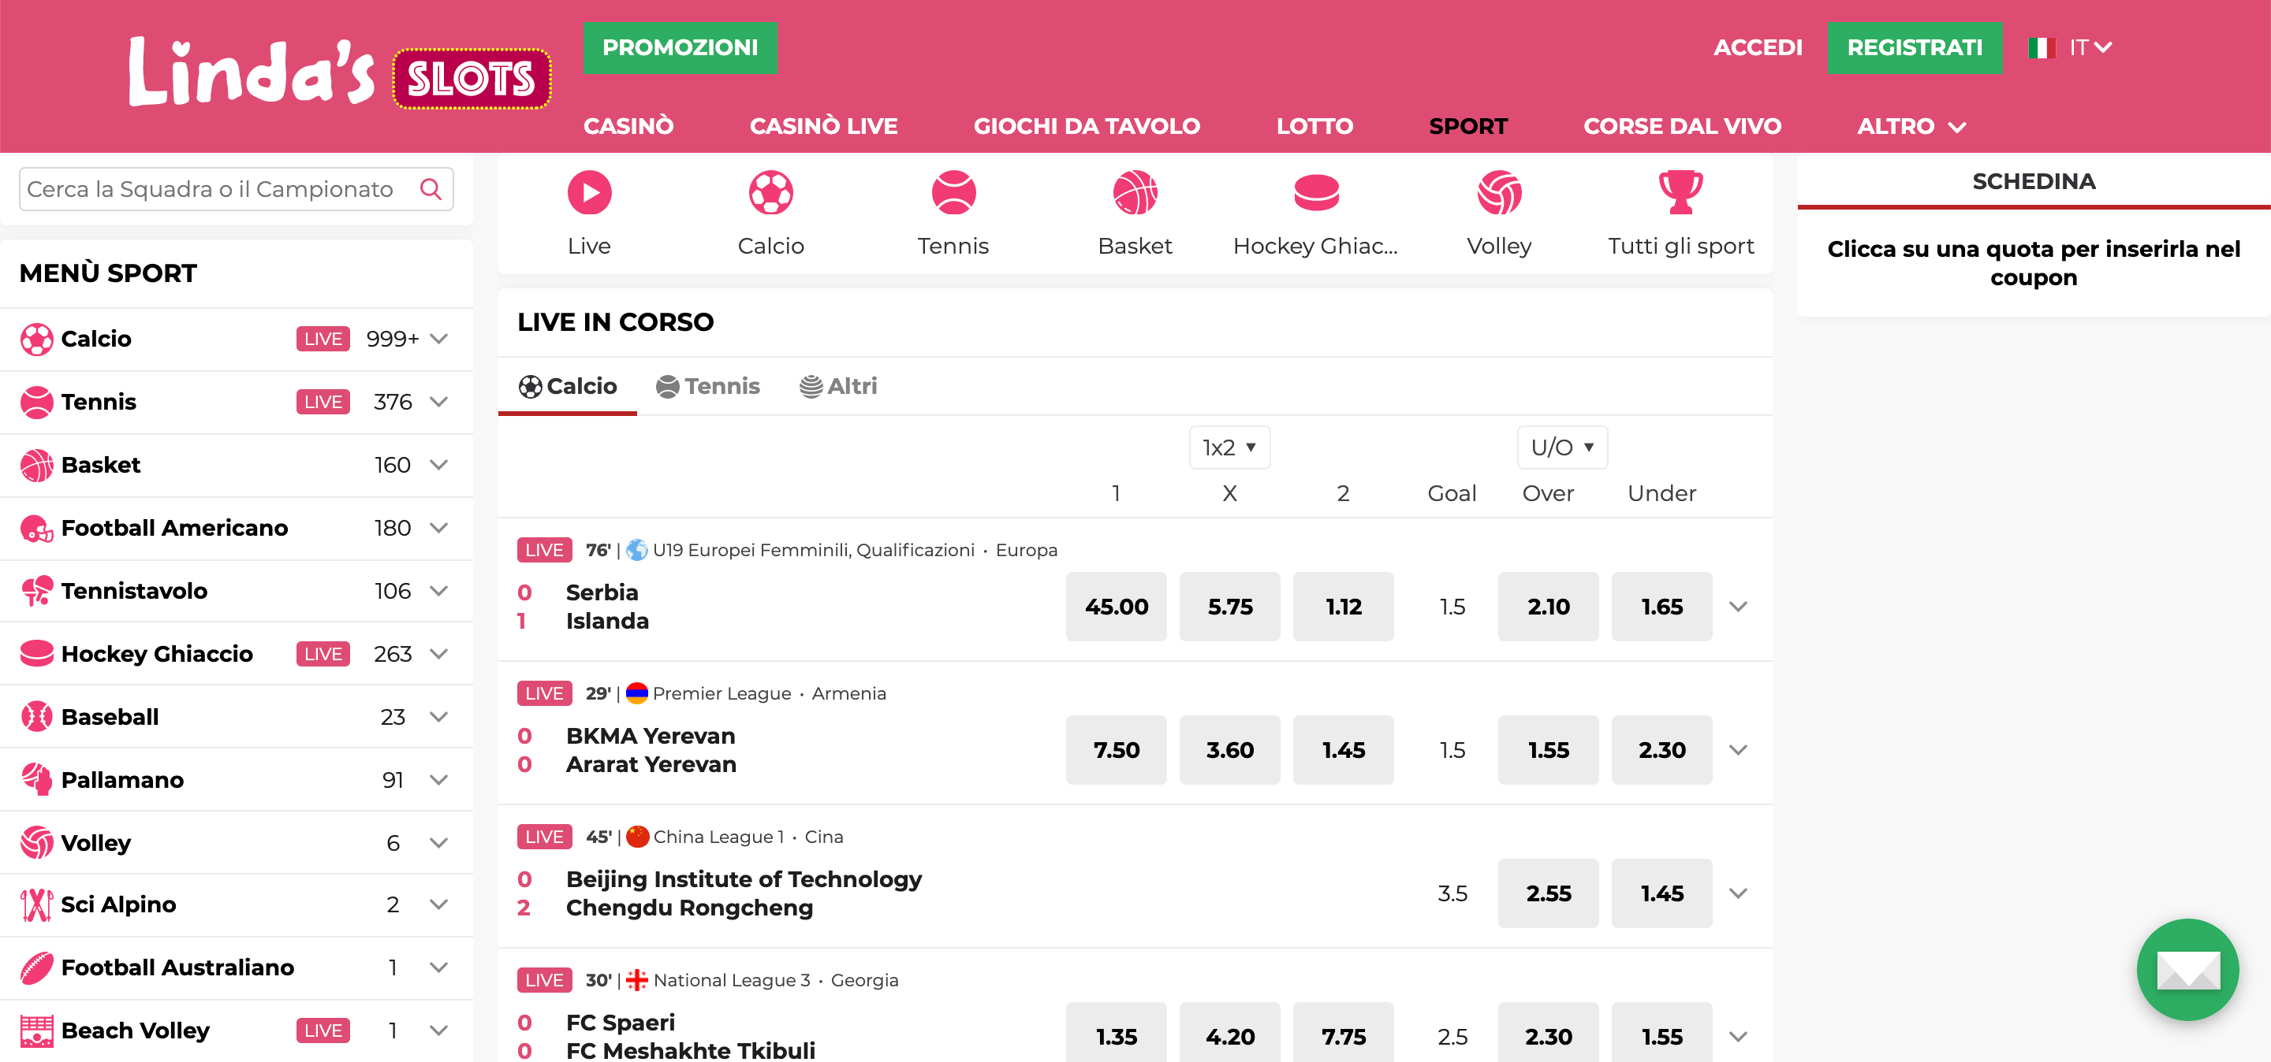Viewport: 2271px width, 1062px height.
Task: Click the Baseball icon in Menù Sport
Action: tap(37, 717)
